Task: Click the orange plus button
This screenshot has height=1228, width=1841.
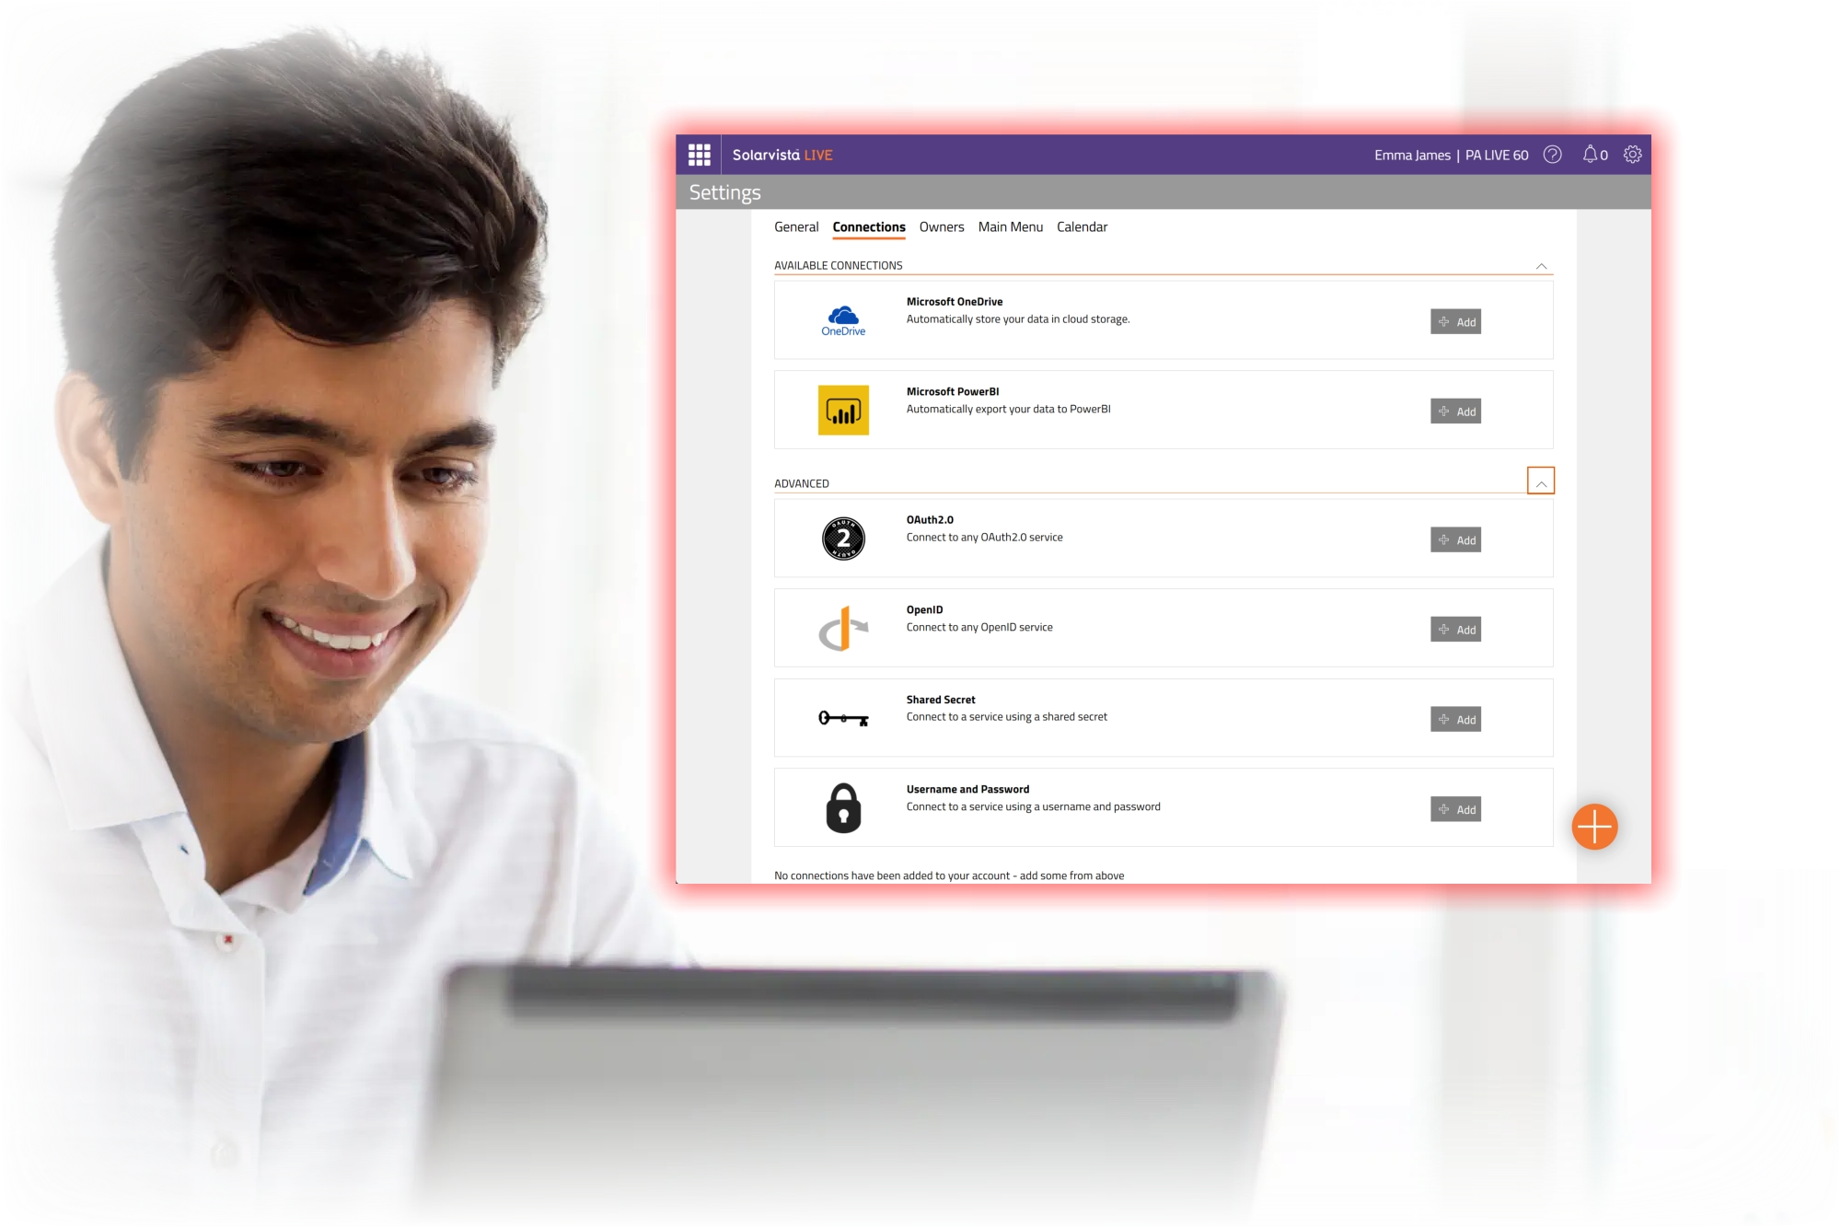Action: (1594, 827)
